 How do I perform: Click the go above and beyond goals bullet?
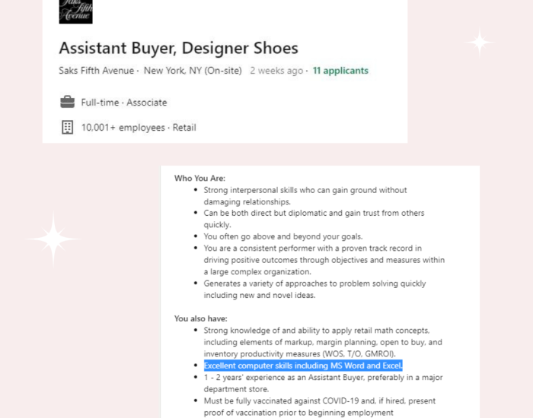[x=283, y=236]
